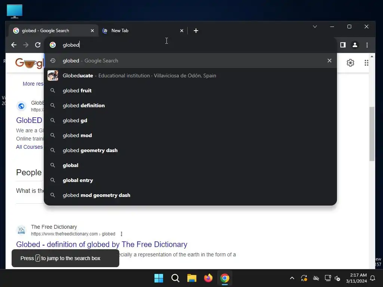Pick the 'globed fruit' suggestion

190,90
